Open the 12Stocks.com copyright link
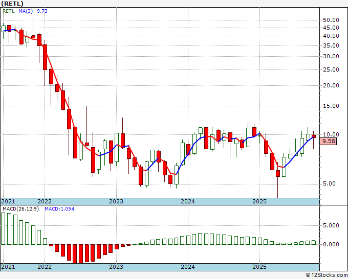The width and height of the screenshot is (348, 279). [x=327, y=275]
